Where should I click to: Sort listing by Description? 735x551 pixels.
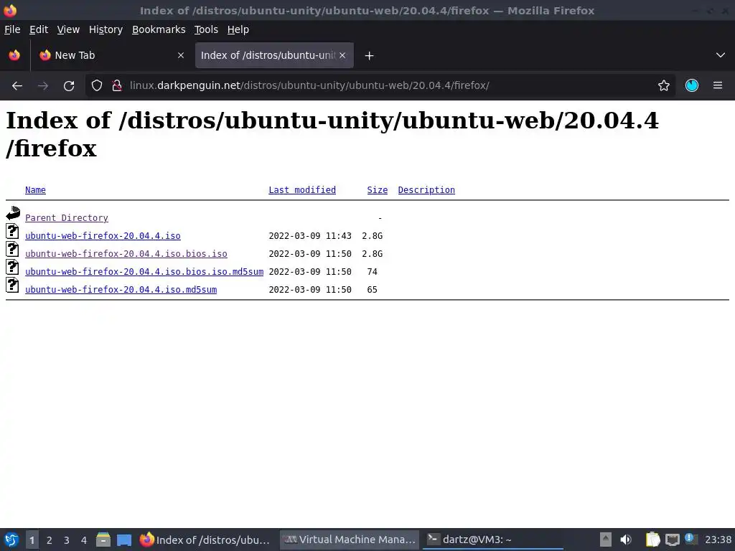coord(426,189)
